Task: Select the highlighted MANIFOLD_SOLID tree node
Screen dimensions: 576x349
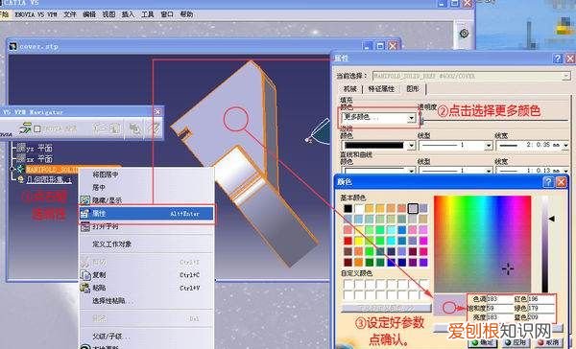Action: [x=52, y=169]
